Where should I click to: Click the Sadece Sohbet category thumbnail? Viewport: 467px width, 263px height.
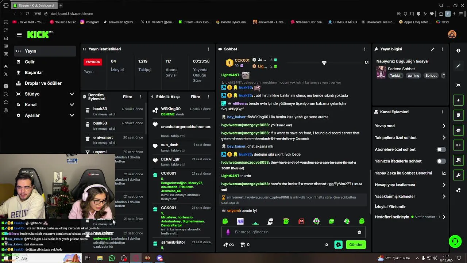point(381,72)
